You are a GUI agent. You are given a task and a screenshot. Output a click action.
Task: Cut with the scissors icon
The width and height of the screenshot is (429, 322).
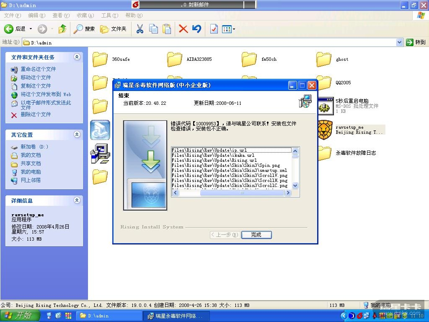click(x=140, y=29)
